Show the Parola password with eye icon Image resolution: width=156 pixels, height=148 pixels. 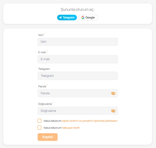click(x=113, y=93)
